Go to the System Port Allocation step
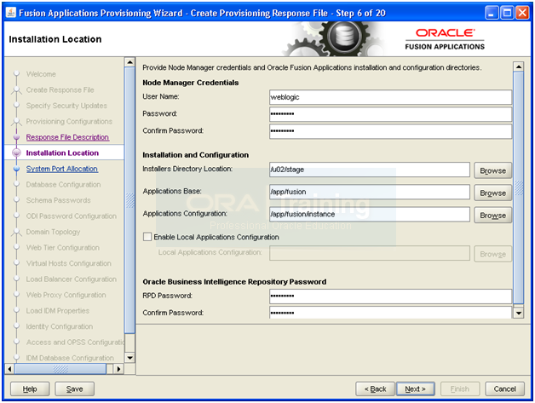 pos(62,169)
